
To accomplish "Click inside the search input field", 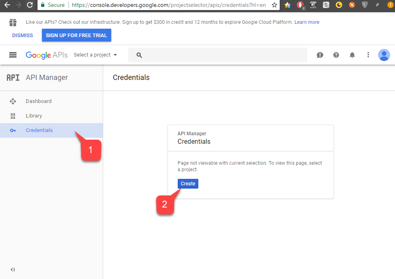I will (x=224, y=55).
